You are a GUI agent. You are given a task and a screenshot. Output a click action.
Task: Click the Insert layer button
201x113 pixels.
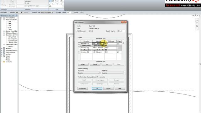[83, 64]
